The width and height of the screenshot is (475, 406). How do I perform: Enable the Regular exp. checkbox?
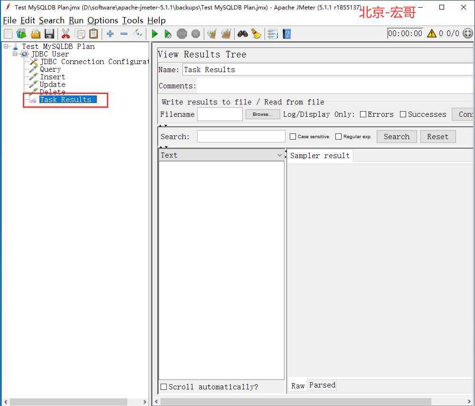338,137
